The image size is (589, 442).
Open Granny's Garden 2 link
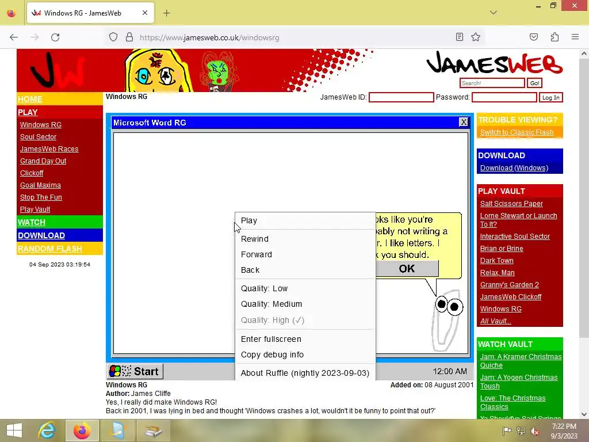[510, 284]
